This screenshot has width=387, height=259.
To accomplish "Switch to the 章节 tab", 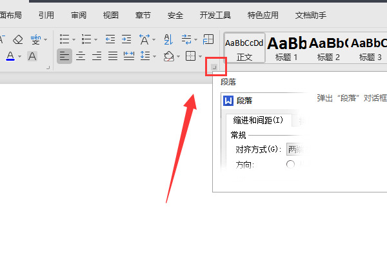I will pyautogui.click(x=143, y=16).
